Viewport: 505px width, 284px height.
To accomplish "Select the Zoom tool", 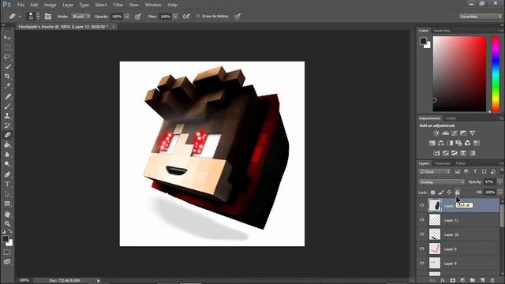I will pyautogui.click(x=7, y=223).
